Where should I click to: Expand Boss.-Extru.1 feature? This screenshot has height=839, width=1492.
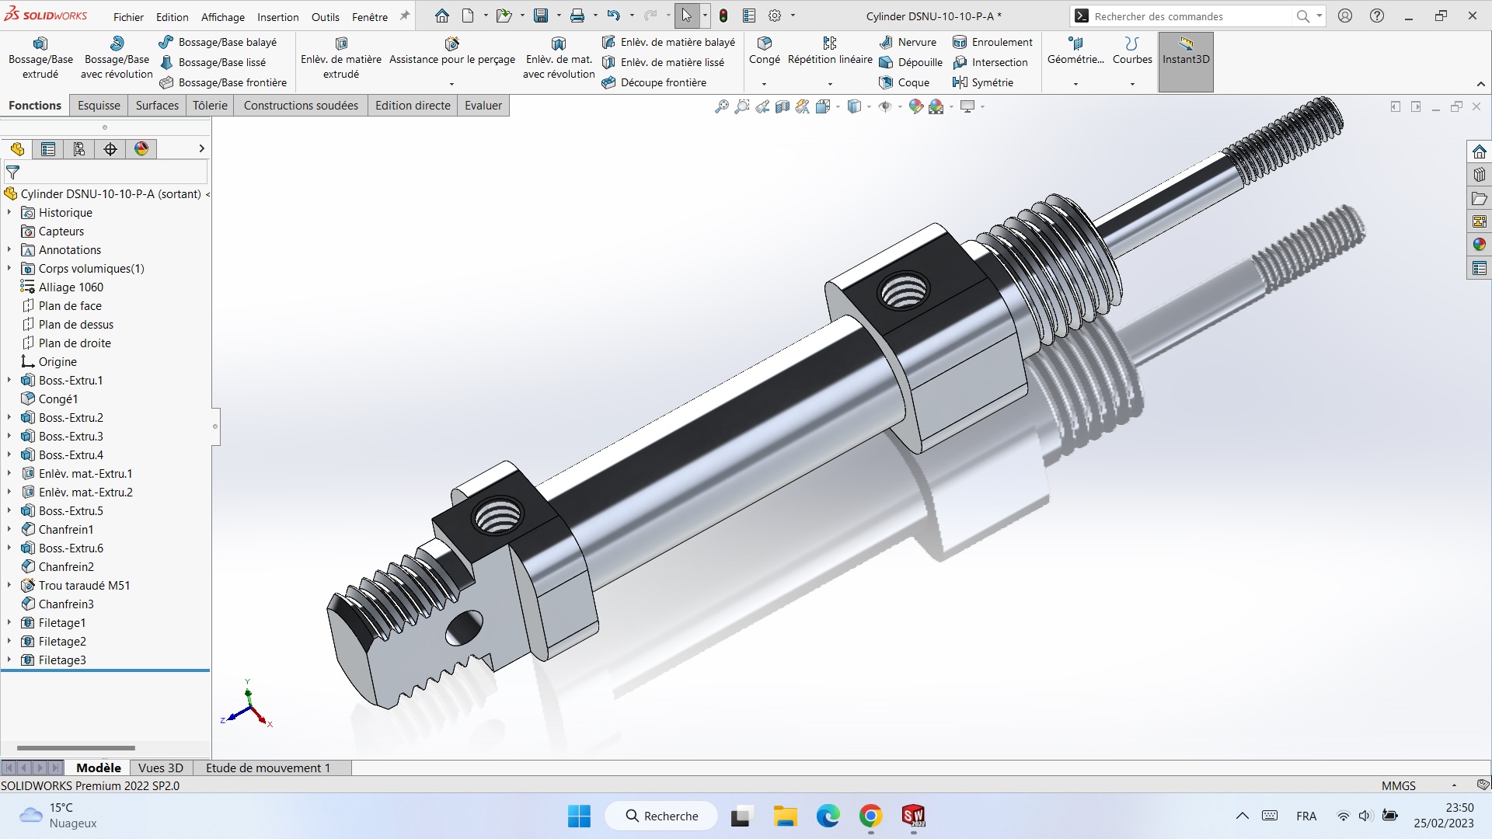(x=9, y=381)
